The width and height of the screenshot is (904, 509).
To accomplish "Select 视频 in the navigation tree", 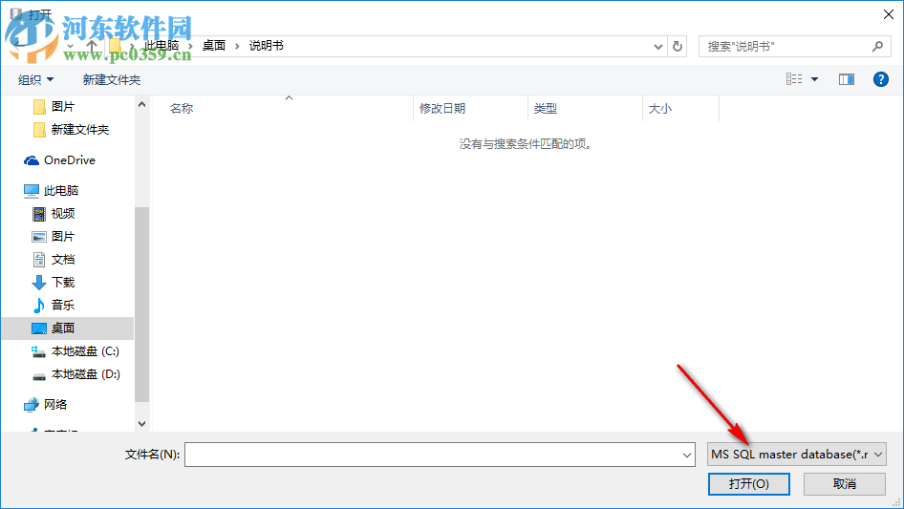I will coord(63,214).
